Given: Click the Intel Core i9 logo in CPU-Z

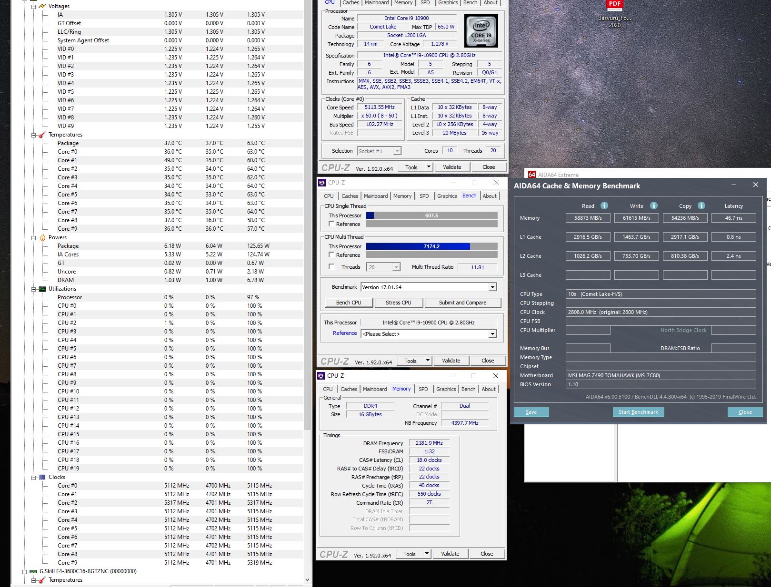Looking at the screenshot, I should [x=481, y=30].
